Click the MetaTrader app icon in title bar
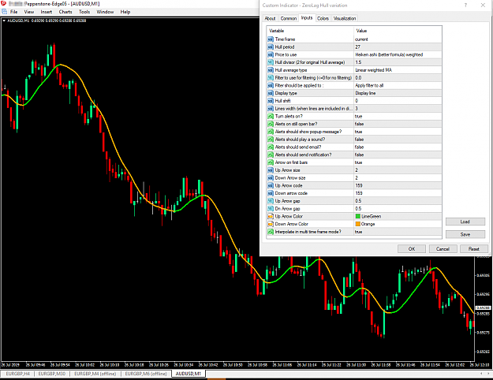This screenshot has width=493, height=380. coord(3,3)
